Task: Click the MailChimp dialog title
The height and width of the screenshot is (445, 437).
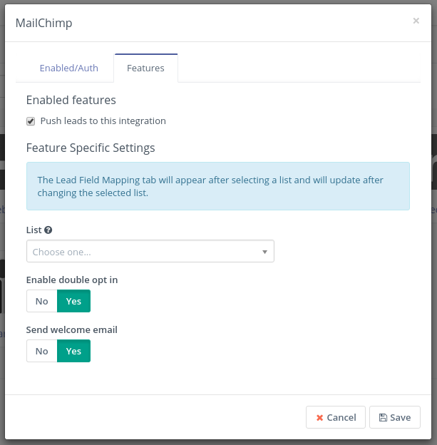Action: [43, 24]
